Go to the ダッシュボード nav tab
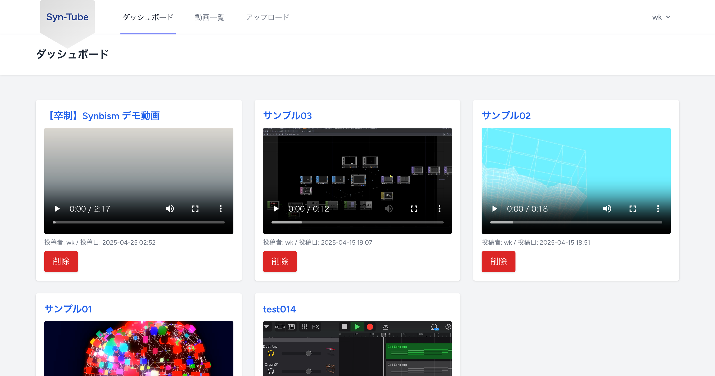Viewport: 715px width, 376px height. tap(148, 17)
